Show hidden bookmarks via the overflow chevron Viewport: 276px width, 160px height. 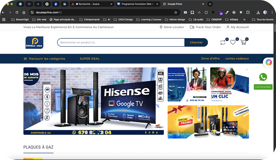point(244,19)
